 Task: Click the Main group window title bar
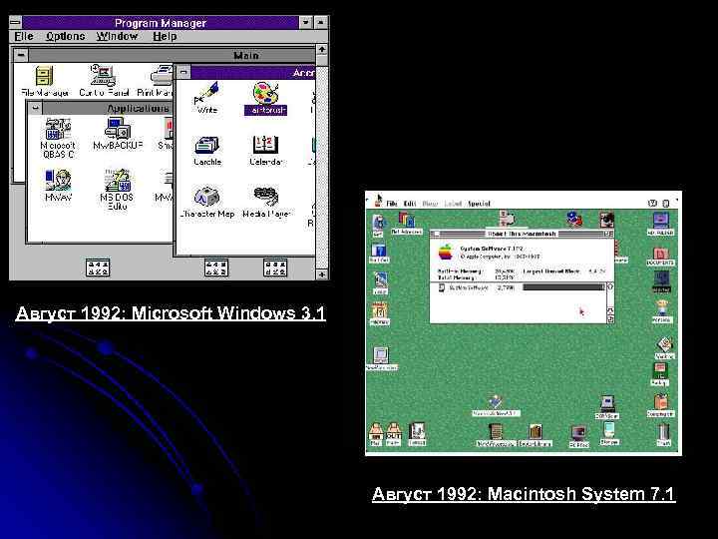pyautogui.click(x=172, y=56)
